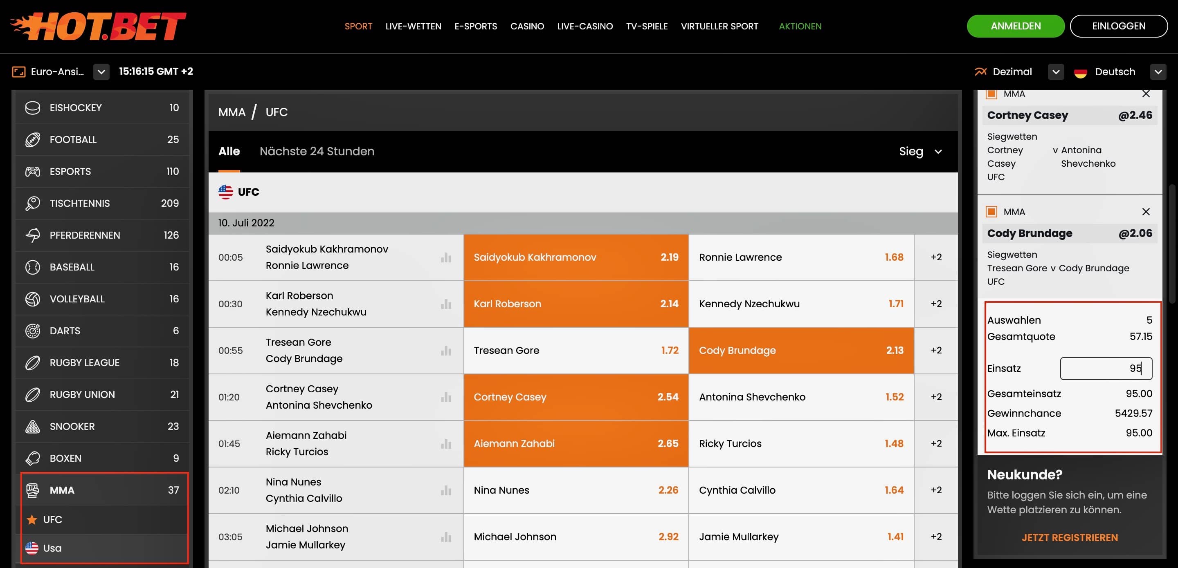Open stats icon for Roberson vs Nzechukwu
This screenshot has width=1178, height=568.
coord(446,304)
